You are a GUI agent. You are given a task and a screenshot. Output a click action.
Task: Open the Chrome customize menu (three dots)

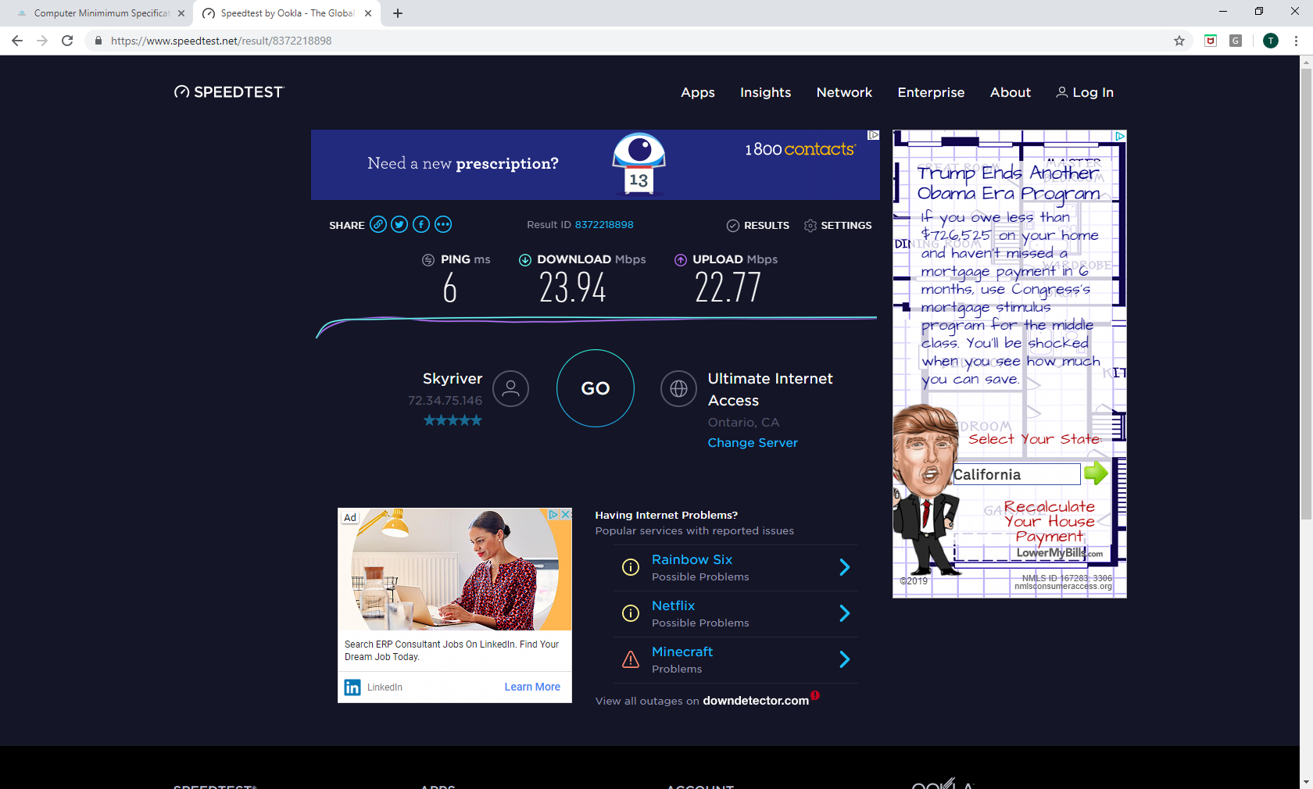1296,41
